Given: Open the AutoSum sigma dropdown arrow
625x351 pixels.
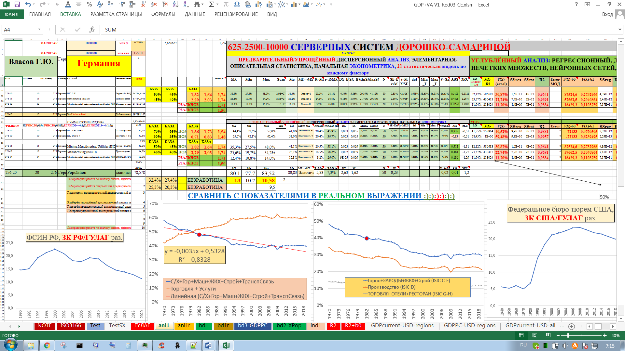Looking at the screenshot, I should click(218, 5).
